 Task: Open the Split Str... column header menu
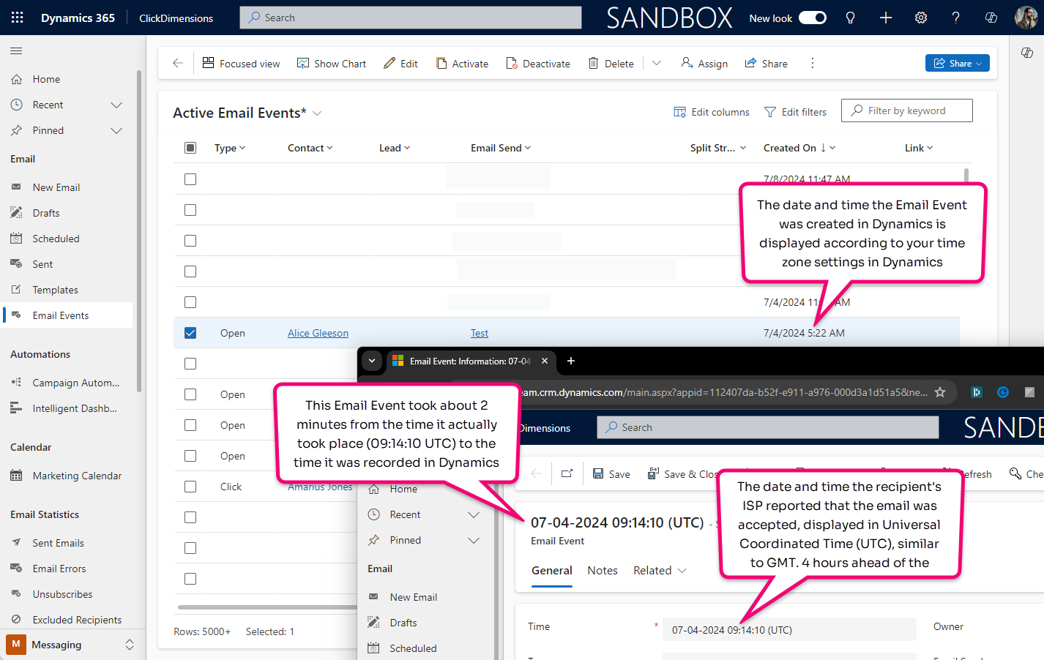[718, 148]
